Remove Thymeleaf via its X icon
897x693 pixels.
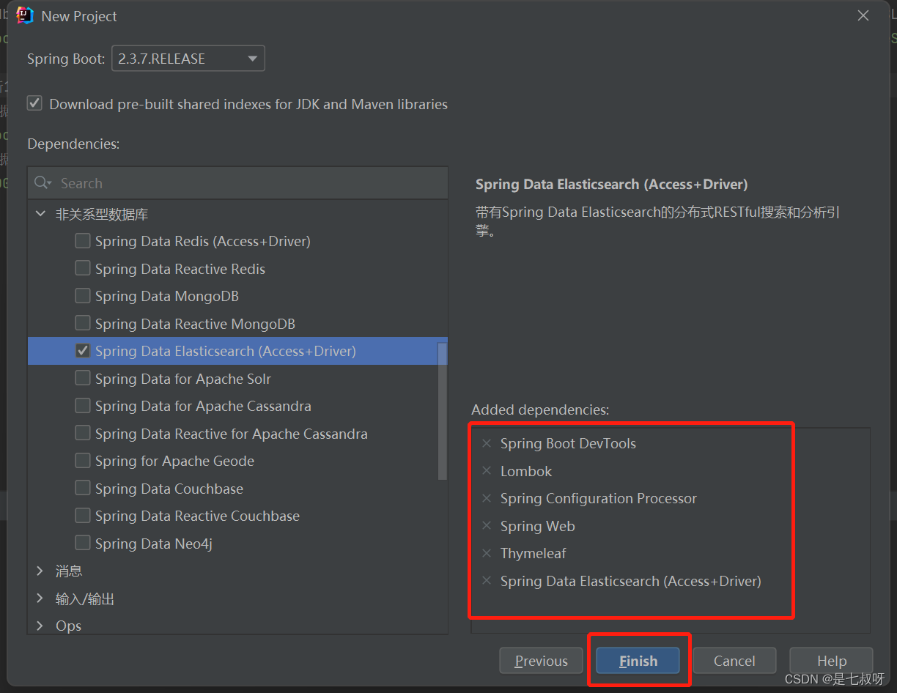[x=487, y=553]
